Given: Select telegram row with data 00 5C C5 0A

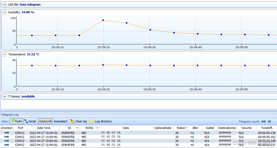Looking at the screenshot, I should [138, 141].
